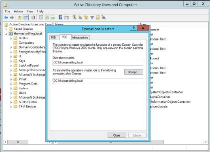Go up one level via toolbar icon

[20, 17]
